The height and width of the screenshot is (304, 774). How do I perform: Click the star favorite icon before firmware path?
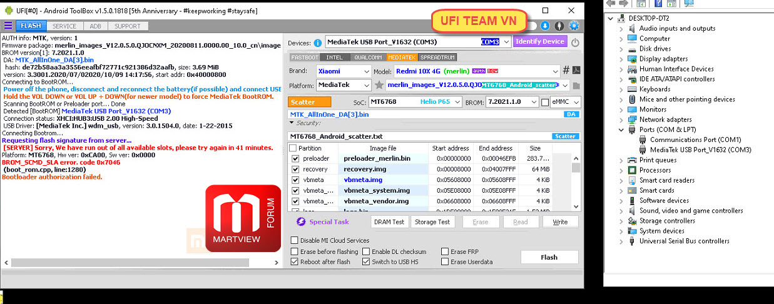379,85
